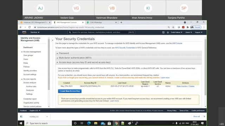Screen dimensions: 225x126
Task: Go to Roles in IAM sidebar
Action: point(26,63)
